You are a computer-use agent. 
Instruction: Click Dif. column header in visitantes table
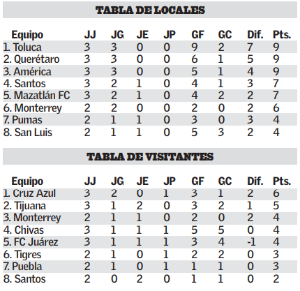pyautogui.click(x=255, y=181)
